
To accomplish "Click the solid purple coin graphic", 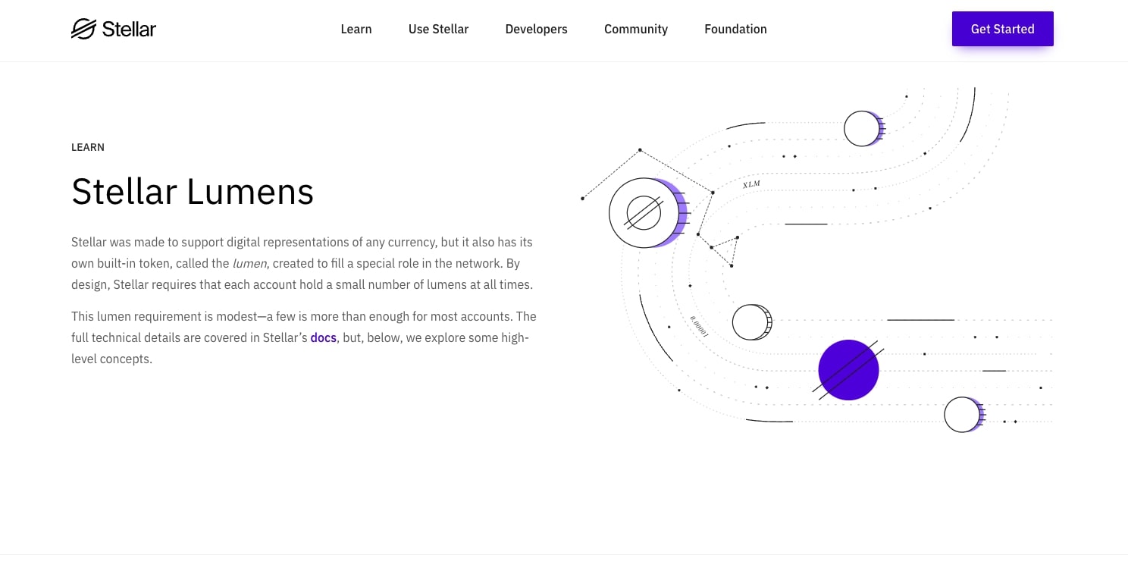I will [848, 370].
